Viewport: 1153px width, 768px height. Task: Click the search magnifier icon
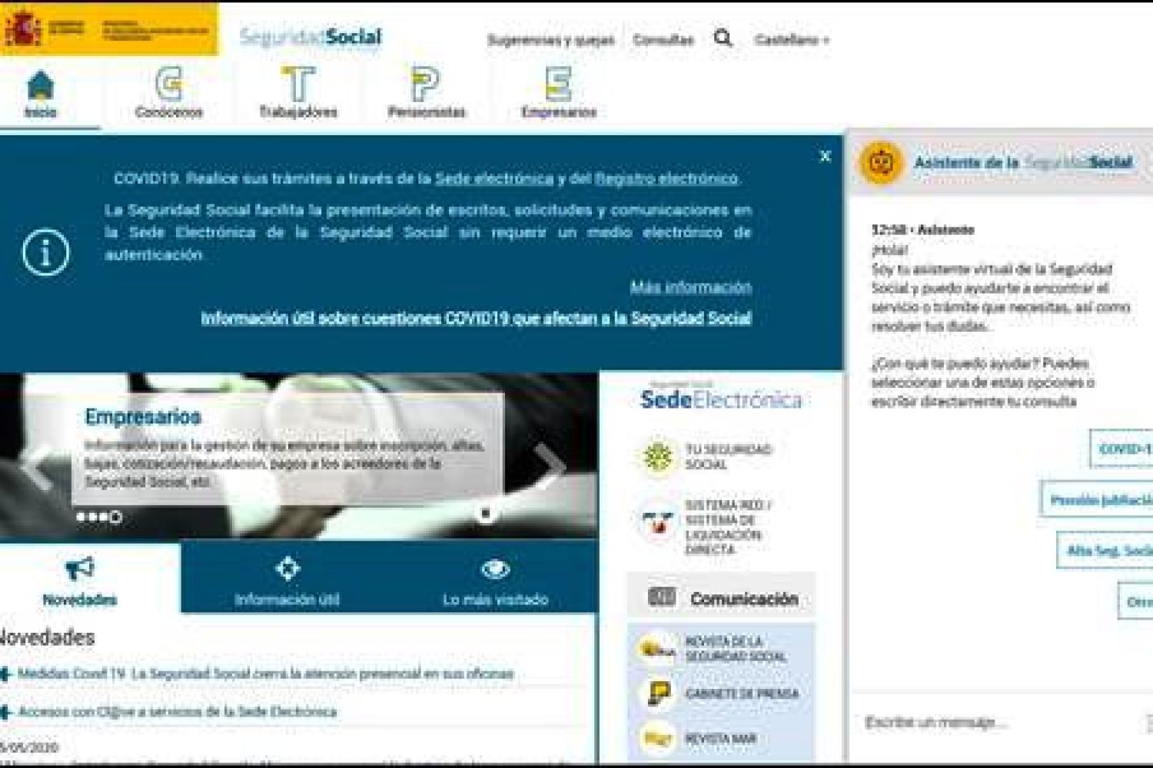click(x=723, y=38)
